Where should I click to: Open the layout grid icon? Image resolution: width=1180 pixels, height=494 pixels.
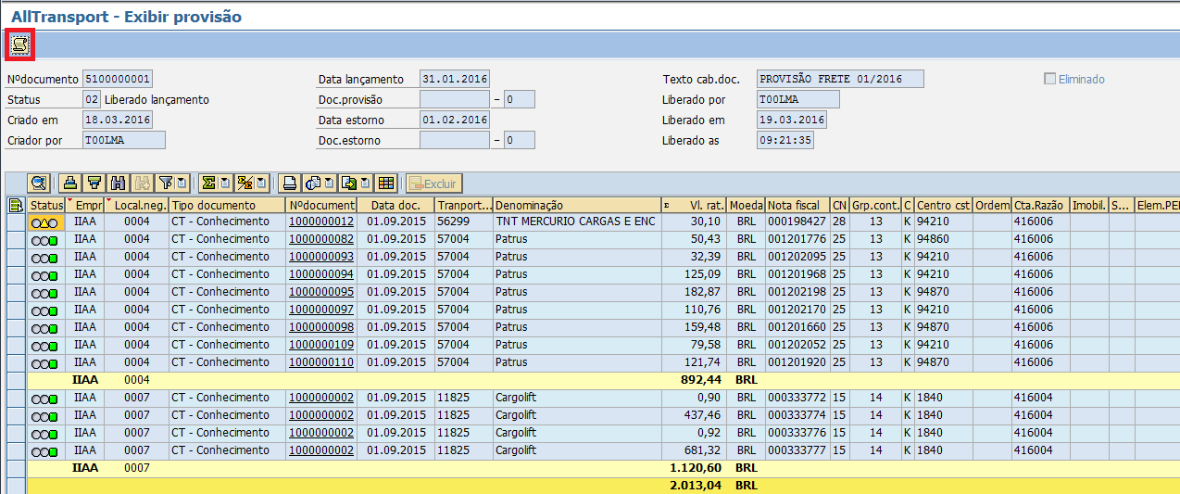386,184
